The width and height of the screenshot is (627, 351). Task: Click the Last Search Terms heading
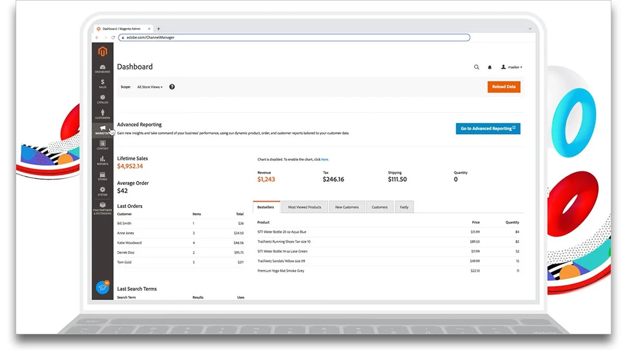click(x=137, y=288)
